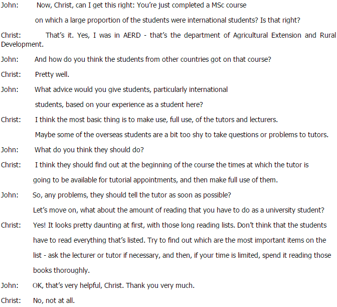Click "Pretty well." reply text
This screenshot has height=307, width=337.
tap(52, 74)
